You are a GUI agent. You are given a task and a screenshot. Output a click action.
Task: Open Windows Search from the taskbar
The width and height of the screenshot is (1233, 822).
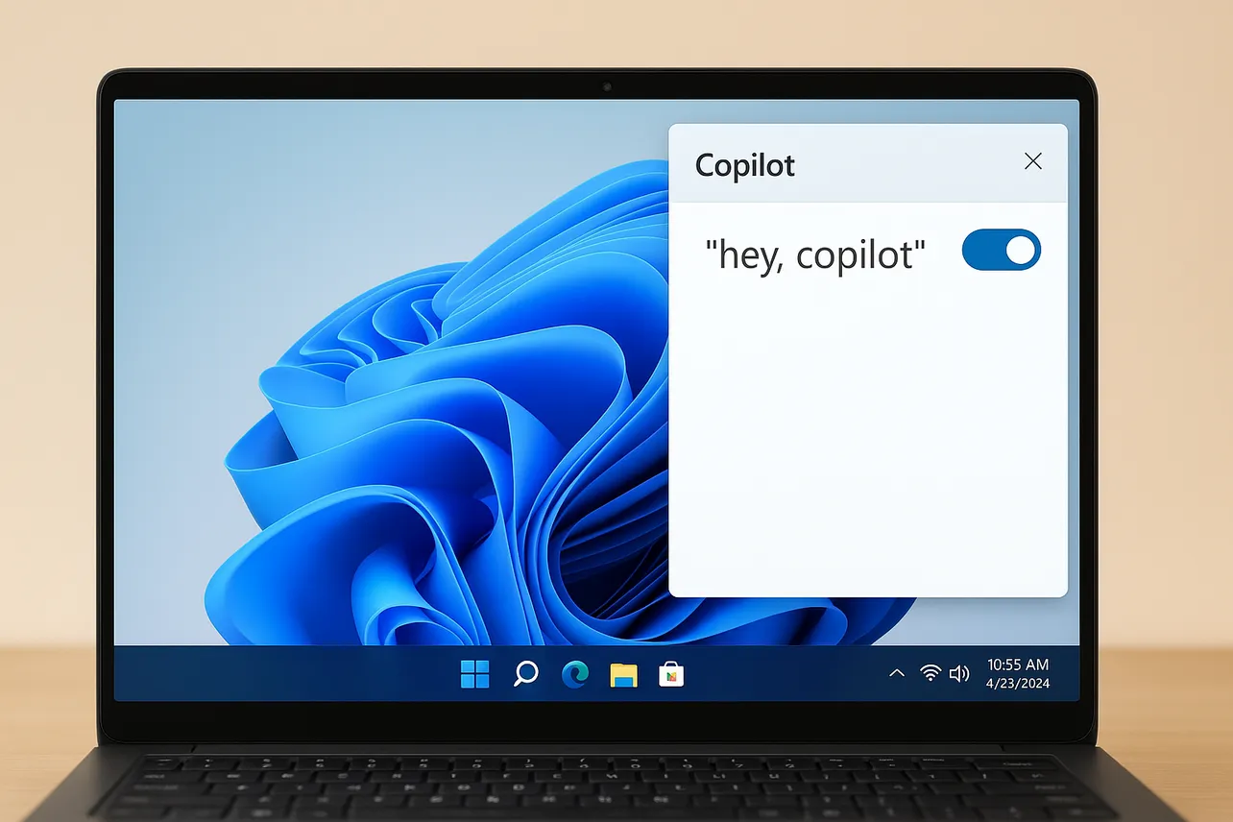524,673
